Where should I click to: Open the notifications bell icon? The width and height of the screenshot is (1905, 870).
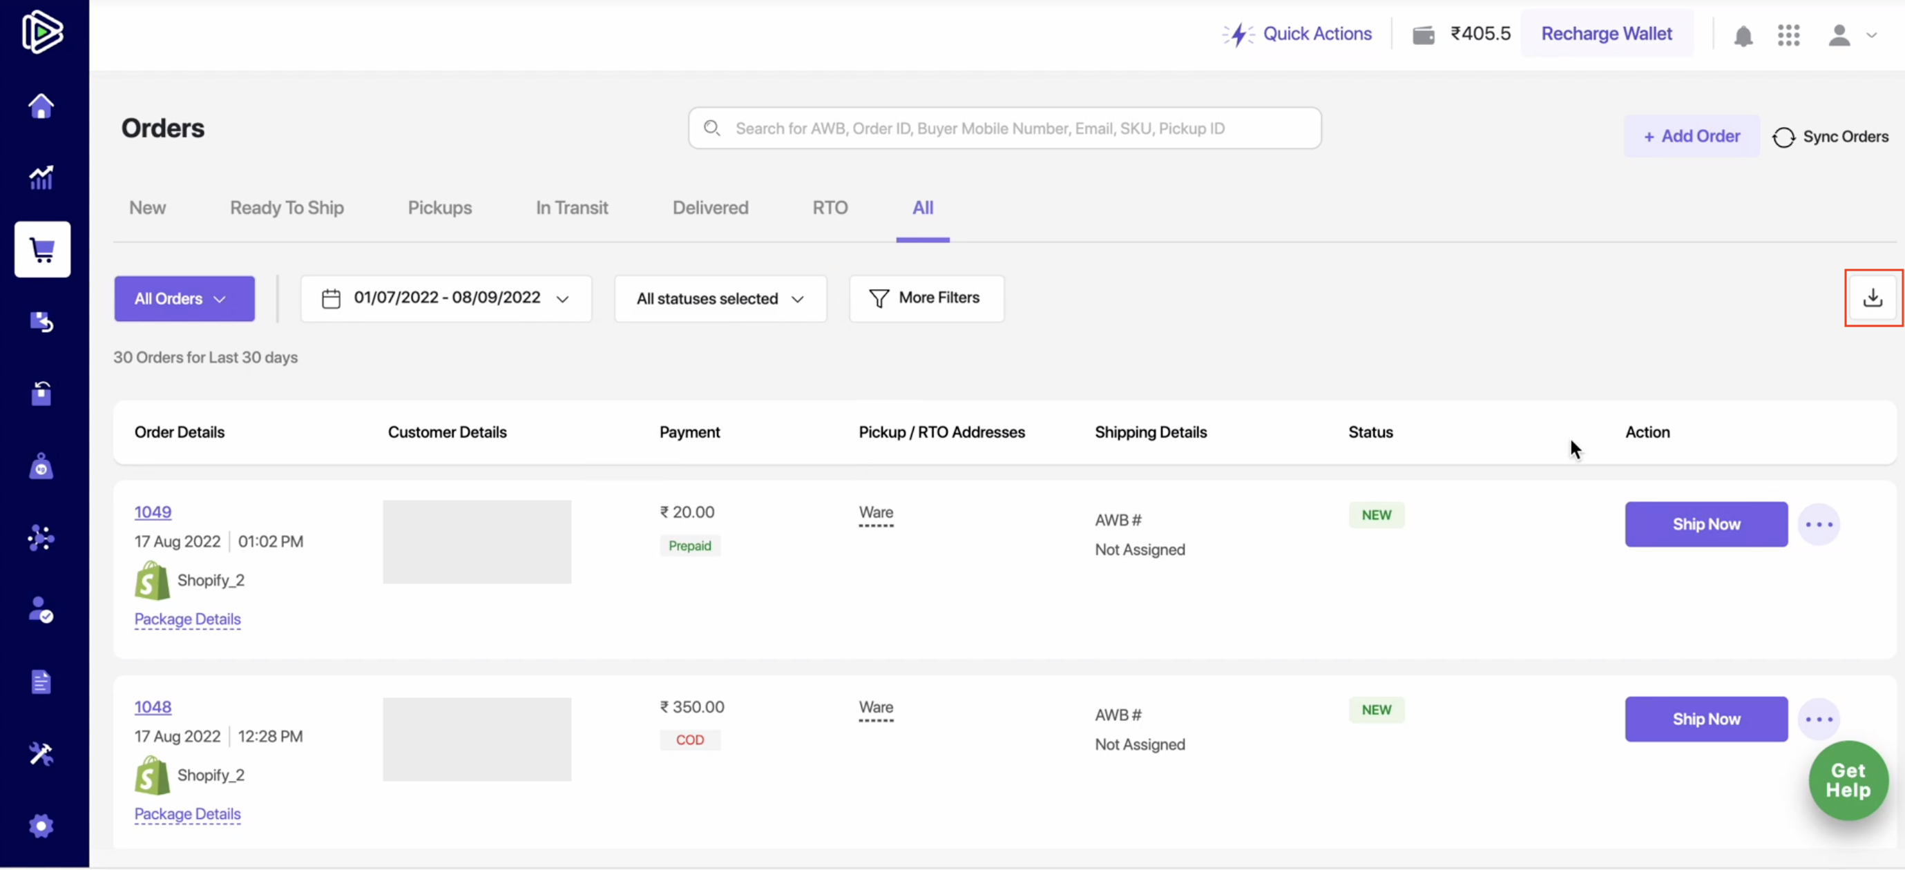pyautogui.click(x=1743, y=35)
